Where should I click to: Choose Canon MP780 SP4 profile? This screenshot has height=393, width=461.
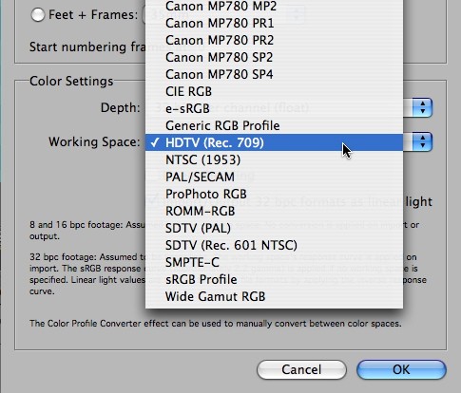point(274,74)
